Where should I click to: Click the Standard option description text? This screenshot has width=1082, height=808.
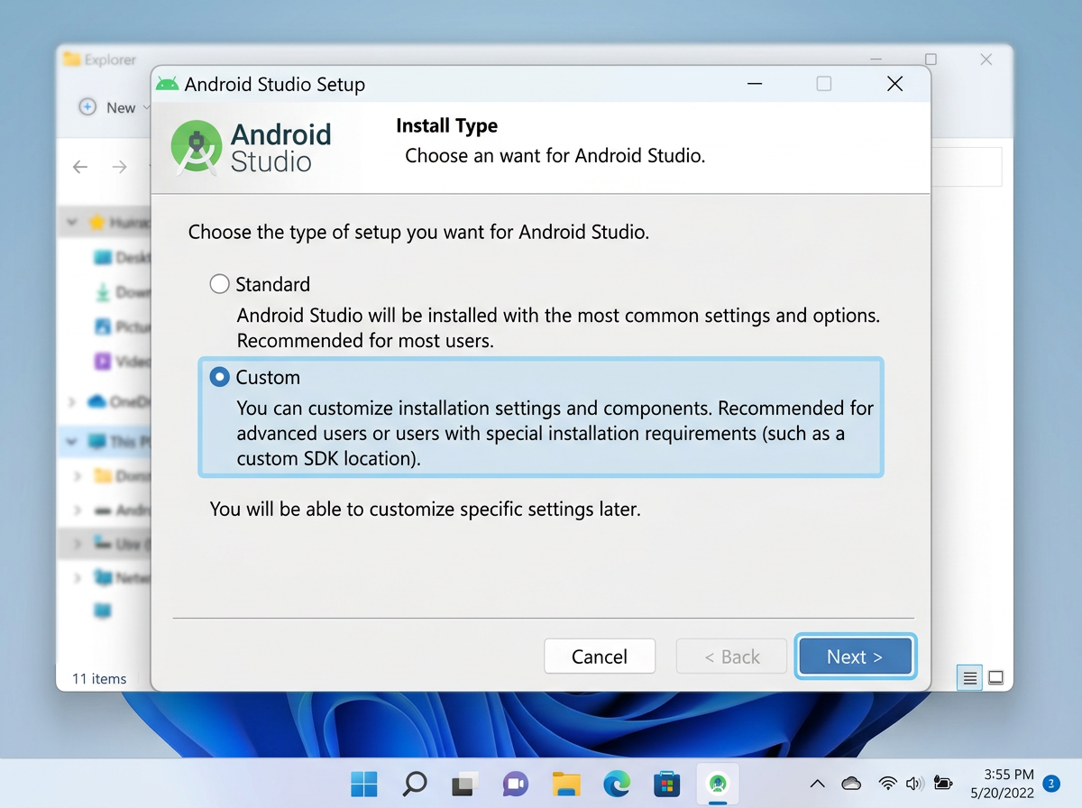[x=558, y=328]
